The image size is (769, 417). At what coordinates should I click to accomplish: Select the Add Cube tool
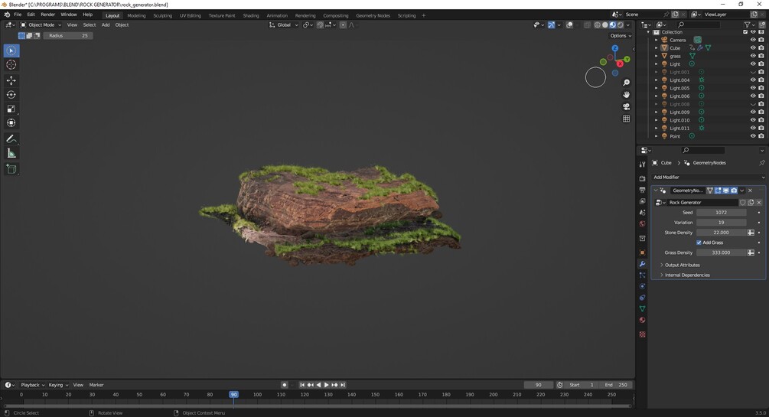coord(11,169)
